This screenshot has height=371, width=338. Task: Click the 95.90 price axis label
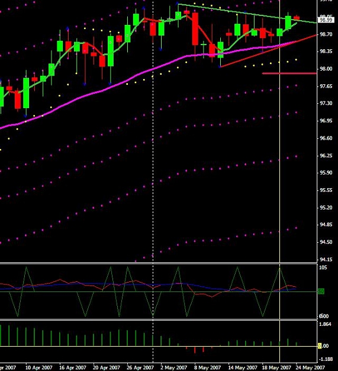click(326, 173)
